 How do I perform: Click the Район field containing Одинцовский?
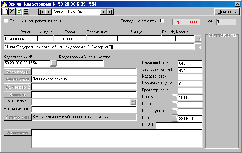(x=20, y=39)
